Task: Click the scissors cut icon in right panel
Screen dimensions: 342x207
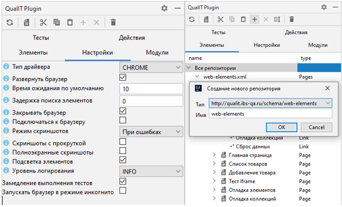Action: point(221,19)
